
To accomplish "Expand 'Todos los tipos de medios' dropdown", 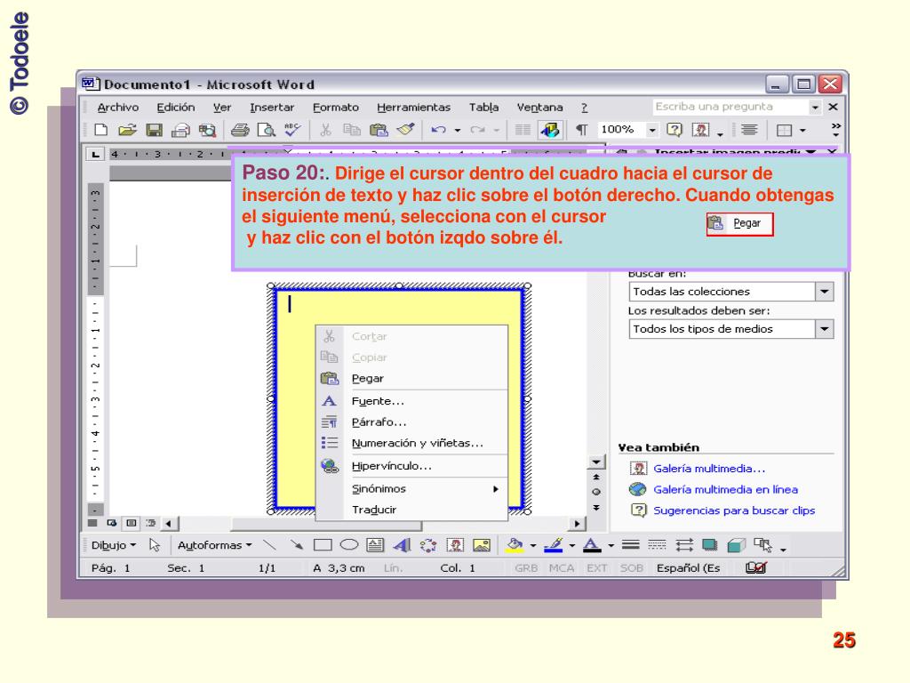I will pos(824,329).
